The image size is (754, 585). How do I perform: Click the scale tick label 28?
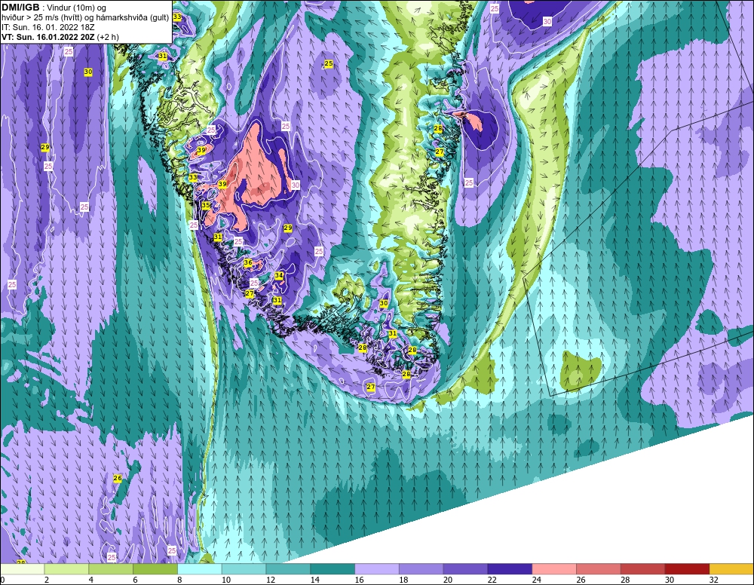coord(625,580)
